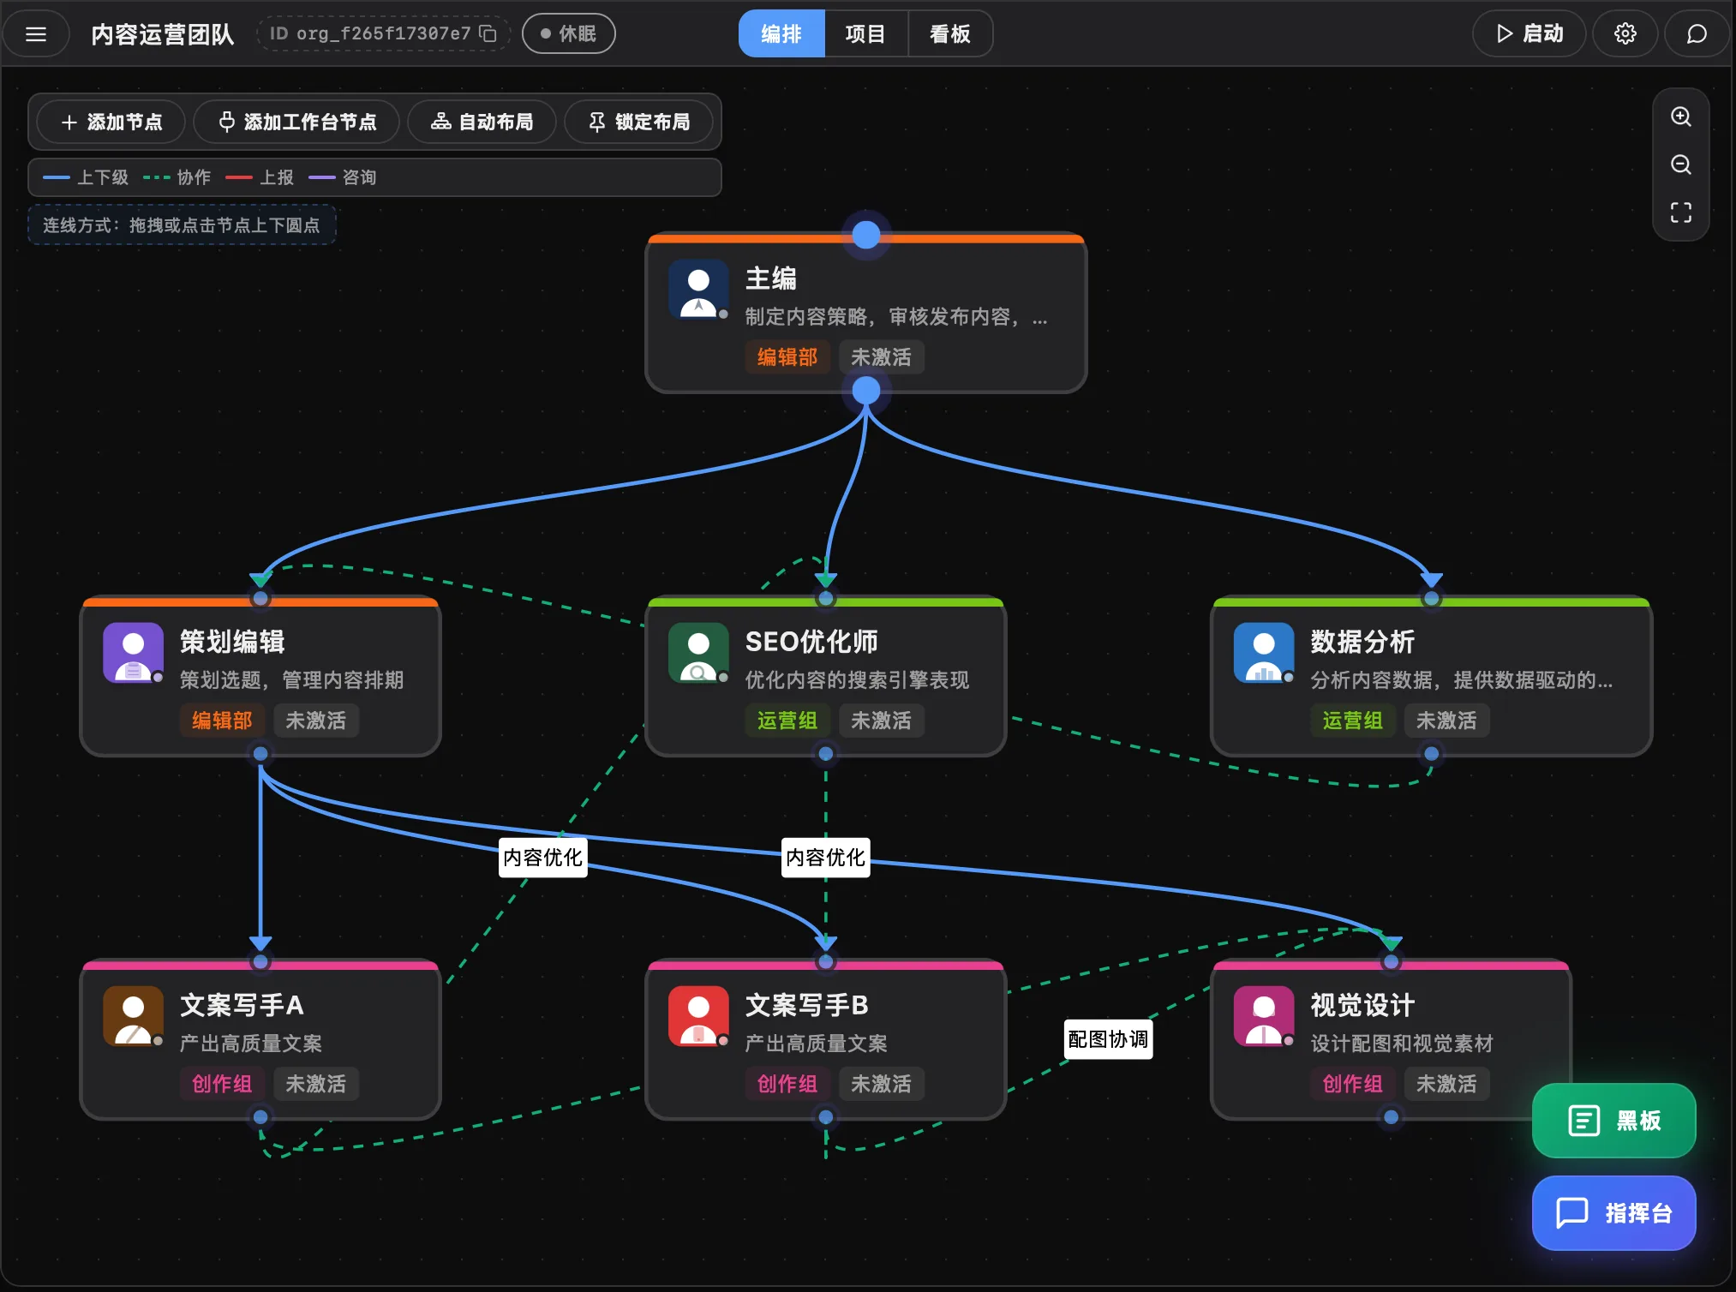Click 数据分析 description text
The height and width of the screenshot is (1292, 1736).
[1462, 680]
